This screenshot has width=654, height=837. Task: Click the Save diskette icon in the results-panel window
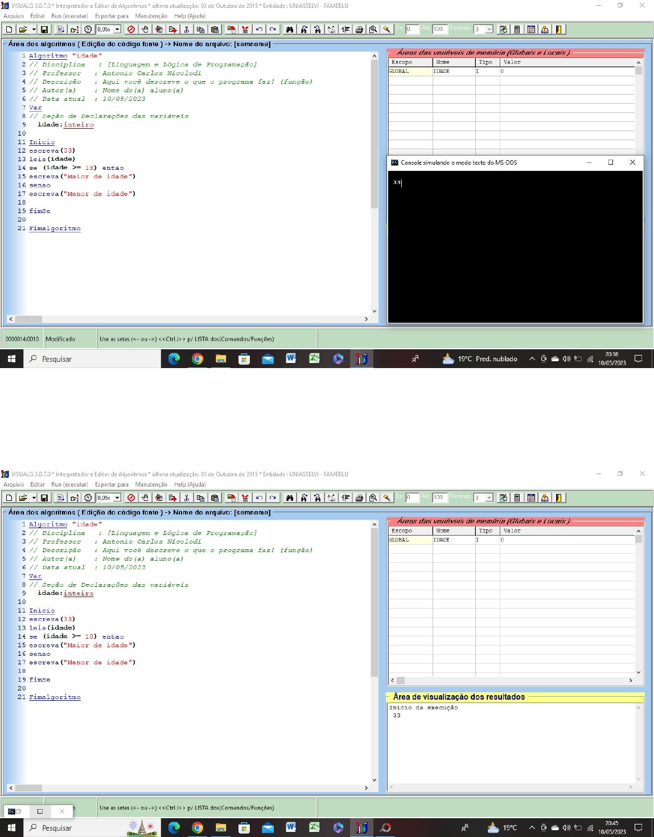coord(44,497)
